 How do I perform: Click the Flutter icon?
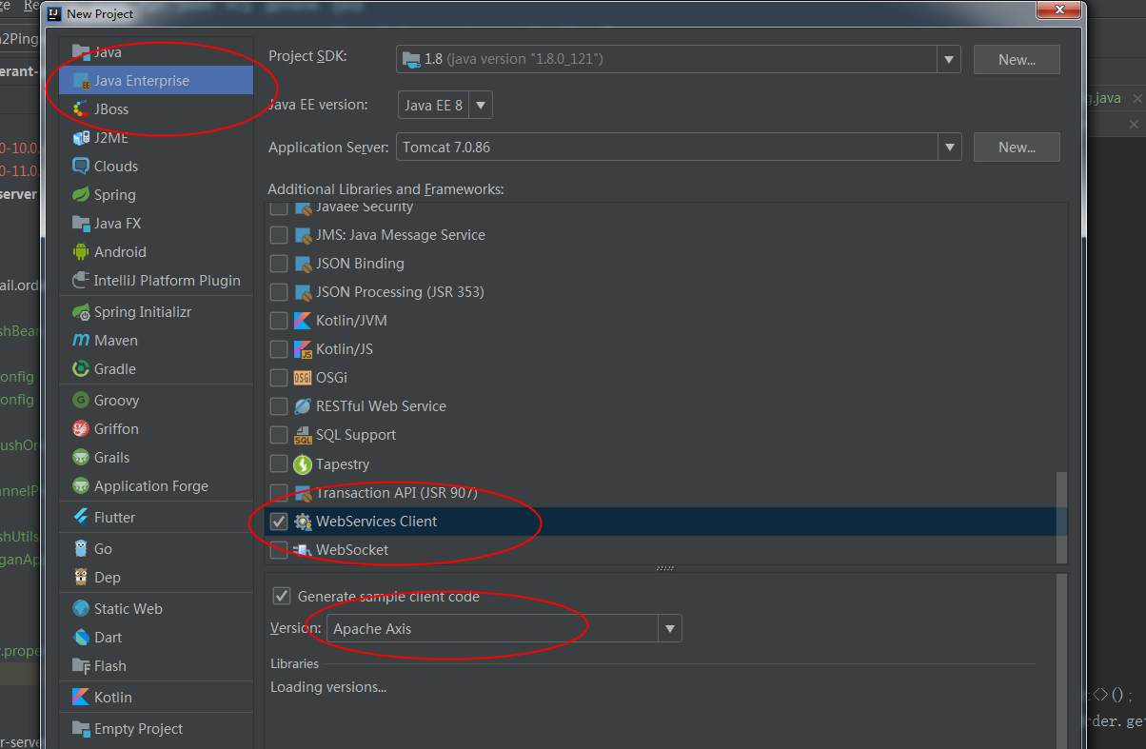pyautogui.click(x=81, y=518)
